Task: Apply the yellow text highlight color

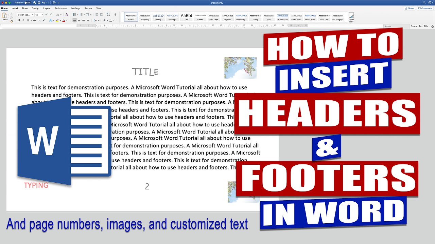Action: 57,20
